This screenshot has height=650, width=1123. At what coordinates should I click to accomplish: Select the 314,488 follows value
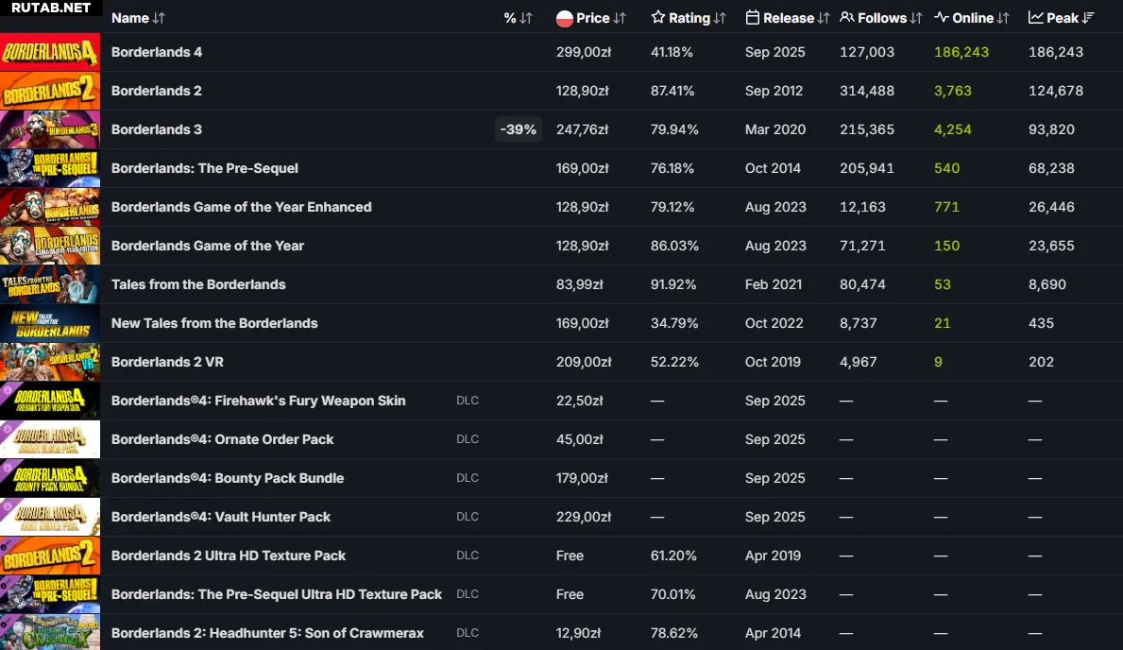[867, 91]
